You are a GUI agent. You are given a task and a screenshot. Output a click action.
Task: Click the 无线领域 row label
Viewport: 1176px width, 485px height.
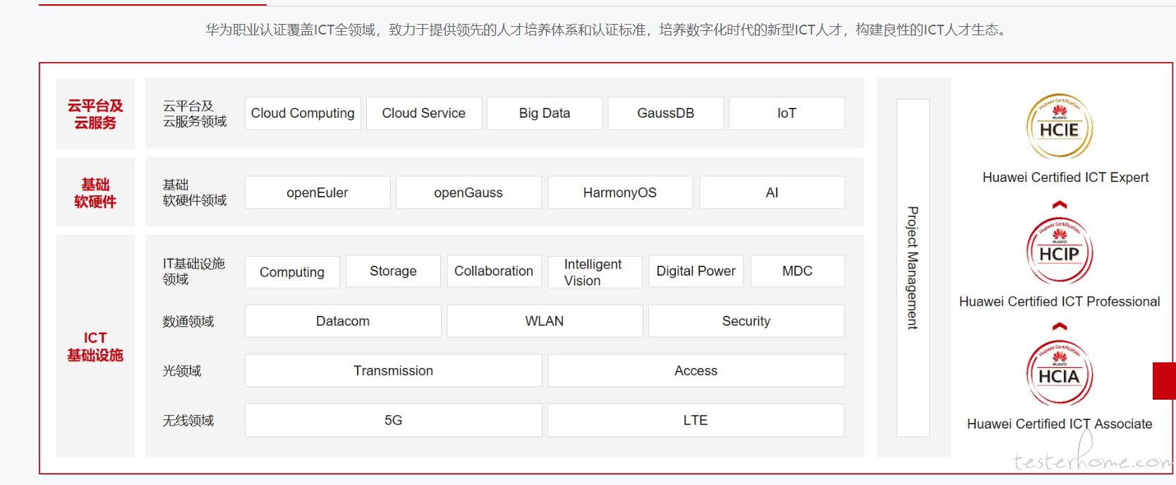coord(188,421)
